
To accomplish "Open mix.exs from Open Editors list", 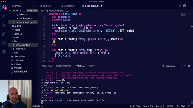I will click(x=23, y=15).
